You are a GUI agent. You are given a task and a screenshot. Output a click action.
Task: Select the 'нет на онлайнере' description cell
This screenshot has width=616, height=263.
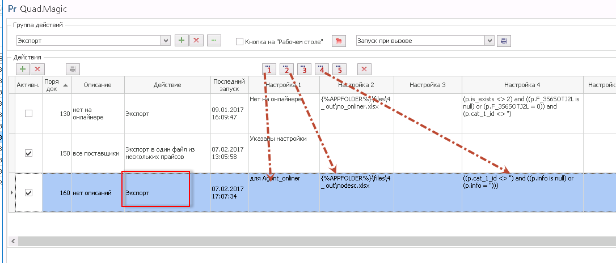pyautogui.click(x=98, y=113)
